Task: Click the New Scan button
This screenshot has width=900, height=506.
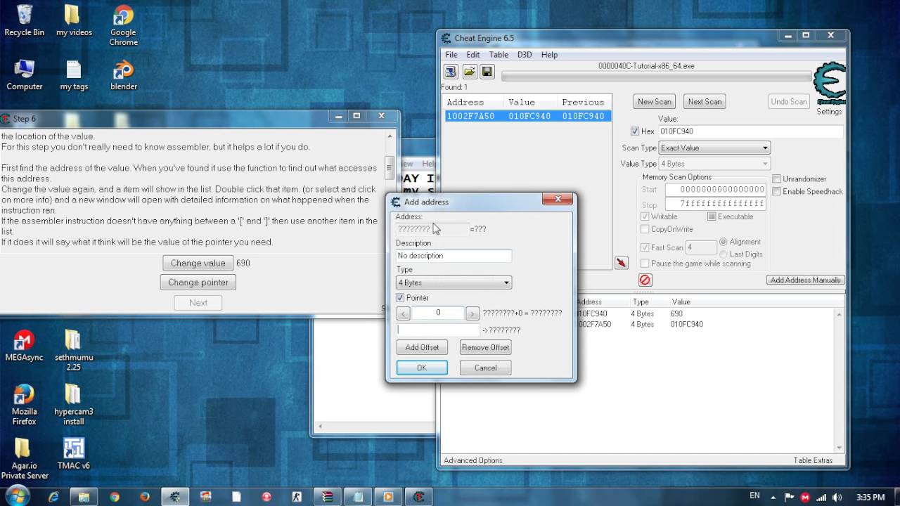Action: tap(655, 101)
